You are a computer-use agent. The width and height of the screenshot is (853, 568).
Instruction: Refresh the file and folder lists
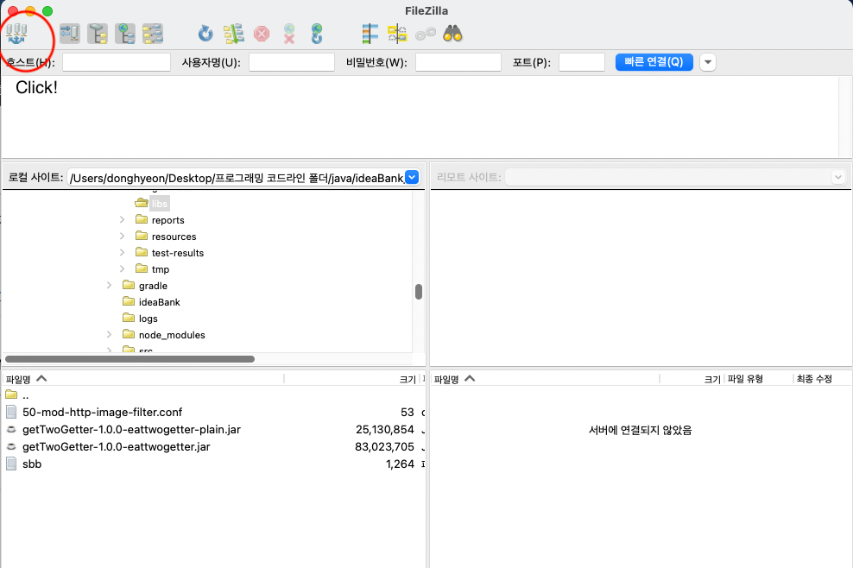[x=205, y=34]
